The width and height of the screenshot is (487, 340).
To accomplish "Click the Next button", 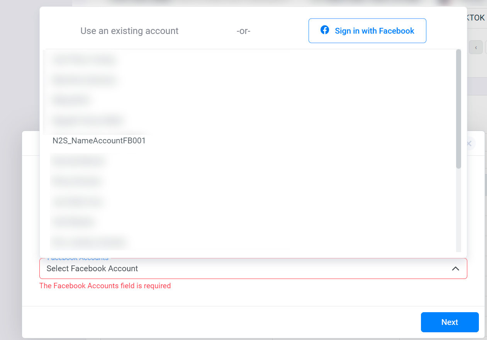I will (450, 322).
